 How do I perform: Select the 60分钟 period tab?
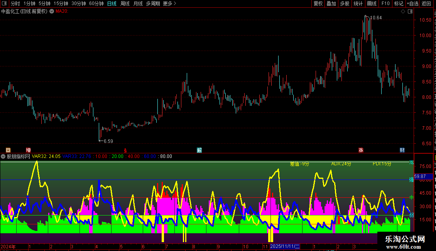pyautogui.click(x=96, y=3)
